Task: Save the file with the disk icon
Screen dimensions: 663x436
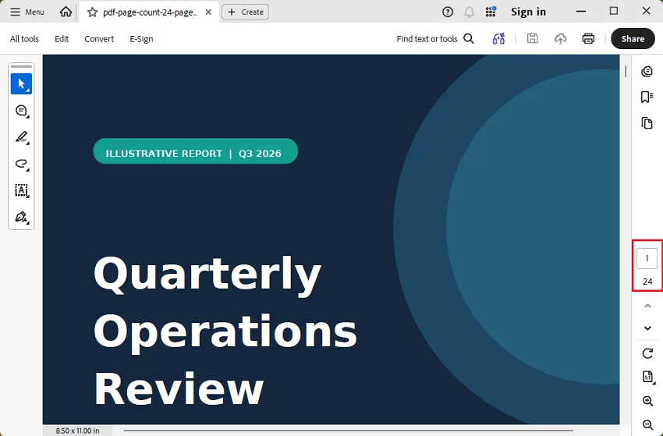Action: [532, 38]
